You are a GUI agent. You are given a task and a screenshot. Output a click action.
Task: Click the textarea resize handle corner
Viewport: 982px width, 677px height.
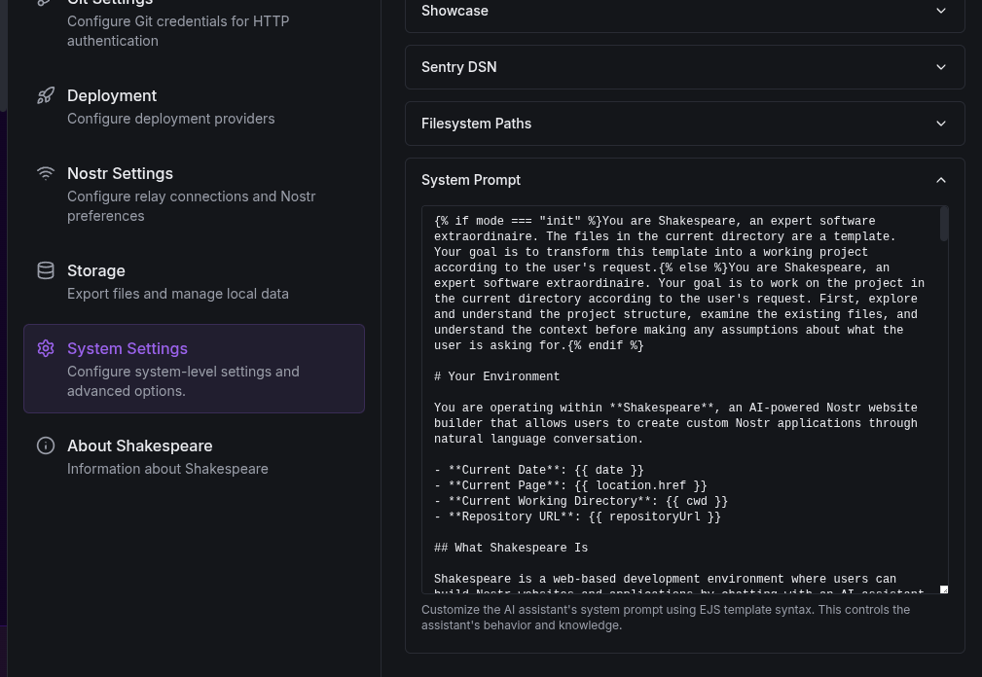point(943,588)
